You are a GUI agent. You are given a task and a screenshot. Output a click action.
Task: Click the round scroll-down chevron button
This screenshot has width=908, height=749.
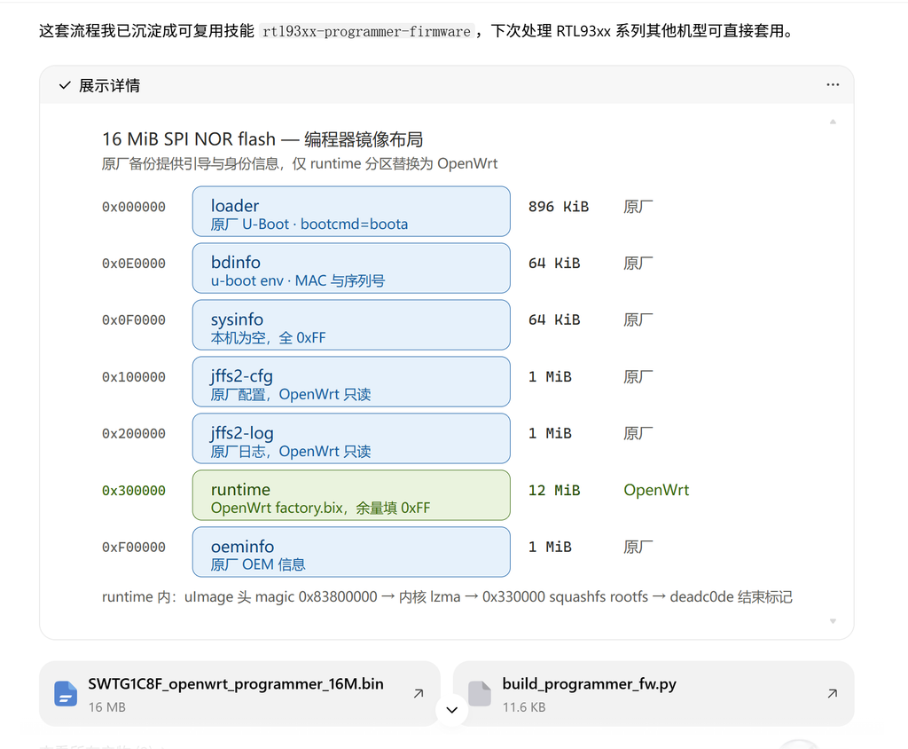(451, 710)
